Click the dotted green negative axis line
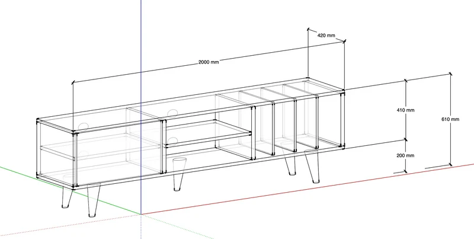 177,227
